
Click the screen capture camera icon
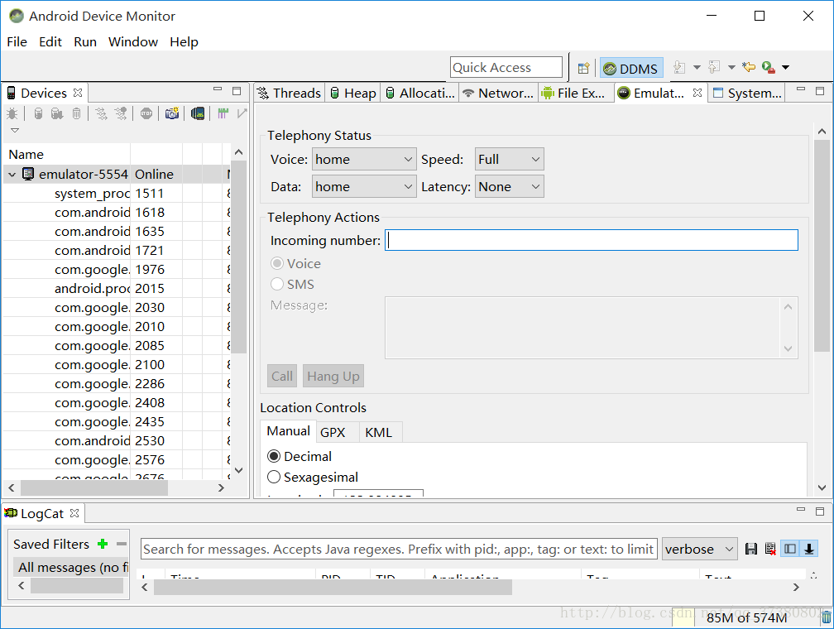coord(172,113)
